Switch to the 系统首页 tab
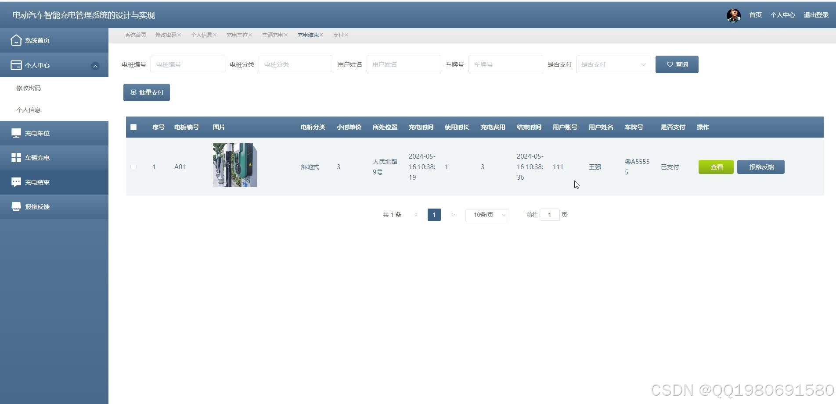 pyautogui.click(x=136, y=35)
